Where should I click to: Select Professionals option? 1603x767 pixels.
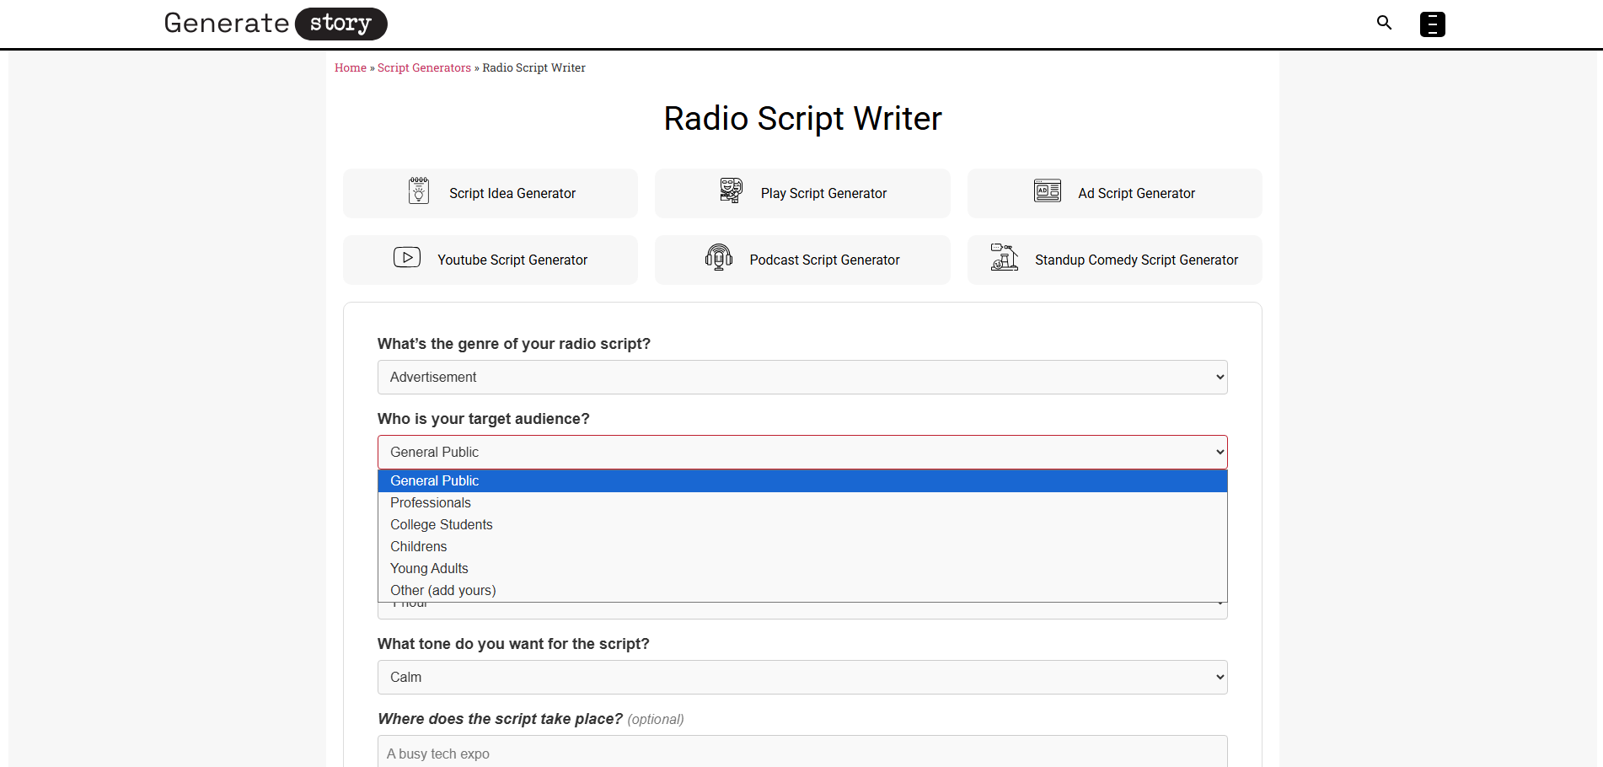802,502
